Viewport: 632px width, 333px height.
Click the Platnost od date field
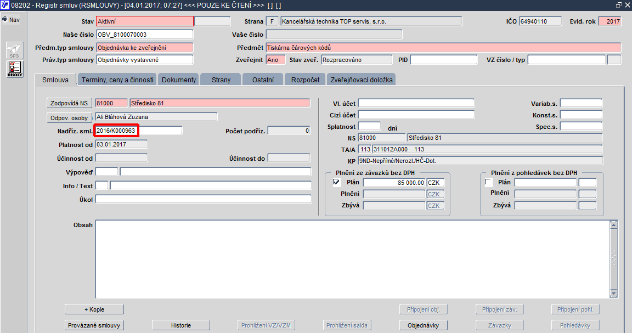(121, 144)
